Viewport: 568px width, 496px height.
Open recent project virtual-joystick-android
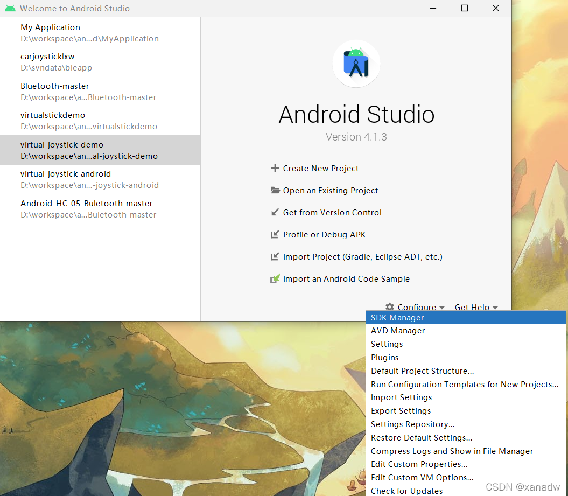100,179
